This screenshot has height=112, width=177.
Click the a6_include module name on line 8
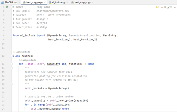pos(27,35)
